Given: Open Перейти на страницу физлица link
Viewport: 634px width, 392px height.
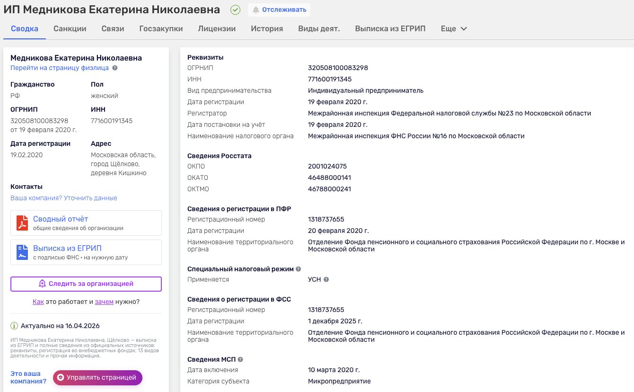Looking at the screenshot, I should [x=60, y=68].
